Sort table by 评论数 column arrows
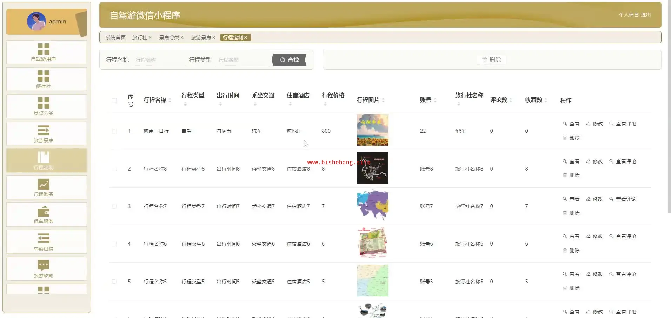The width and height of the screenshot is (671, 318). pyautogui.click(x=511, y=100)
